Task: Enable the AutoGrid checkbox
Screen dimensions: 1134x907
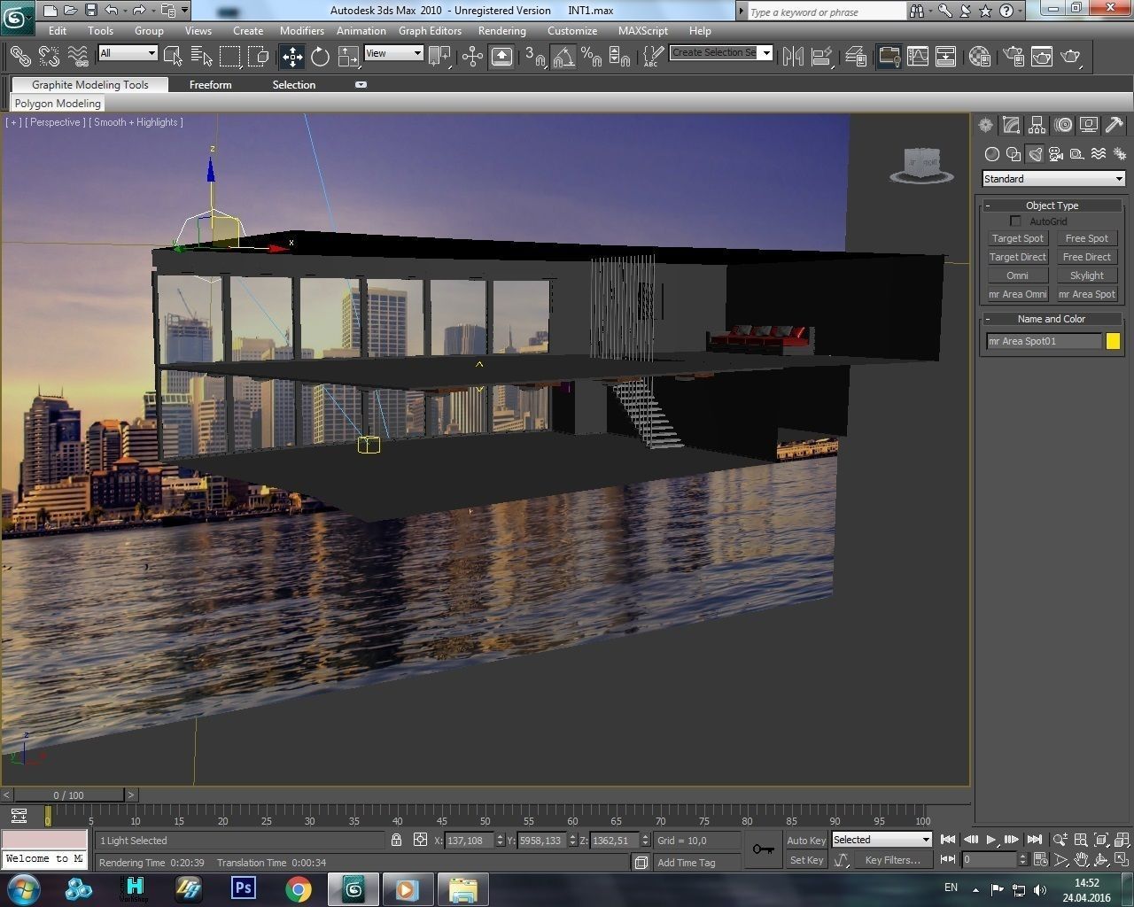Action: click(x=1015, y=221)
